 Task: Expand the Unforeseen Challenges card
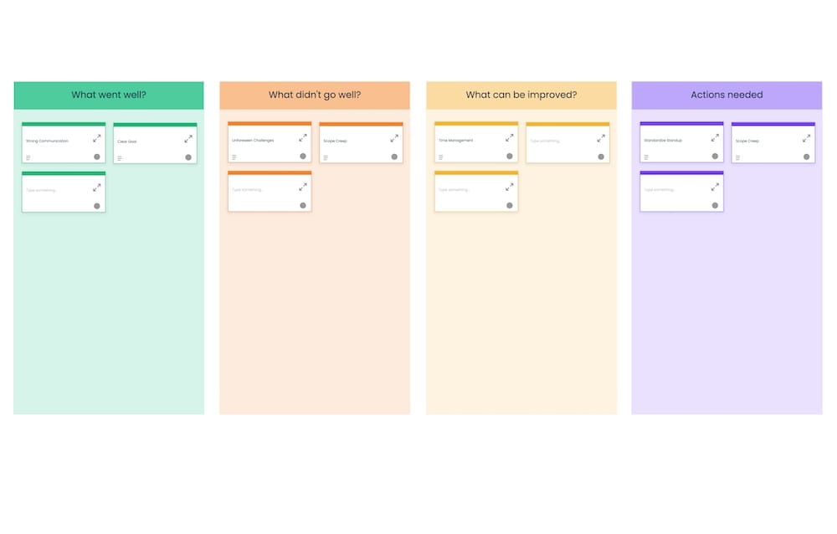(x=303, y=139)
